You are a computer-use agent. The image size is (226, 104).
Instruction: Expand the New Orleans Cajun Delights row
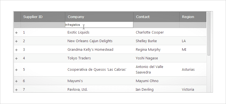point(16,41)
